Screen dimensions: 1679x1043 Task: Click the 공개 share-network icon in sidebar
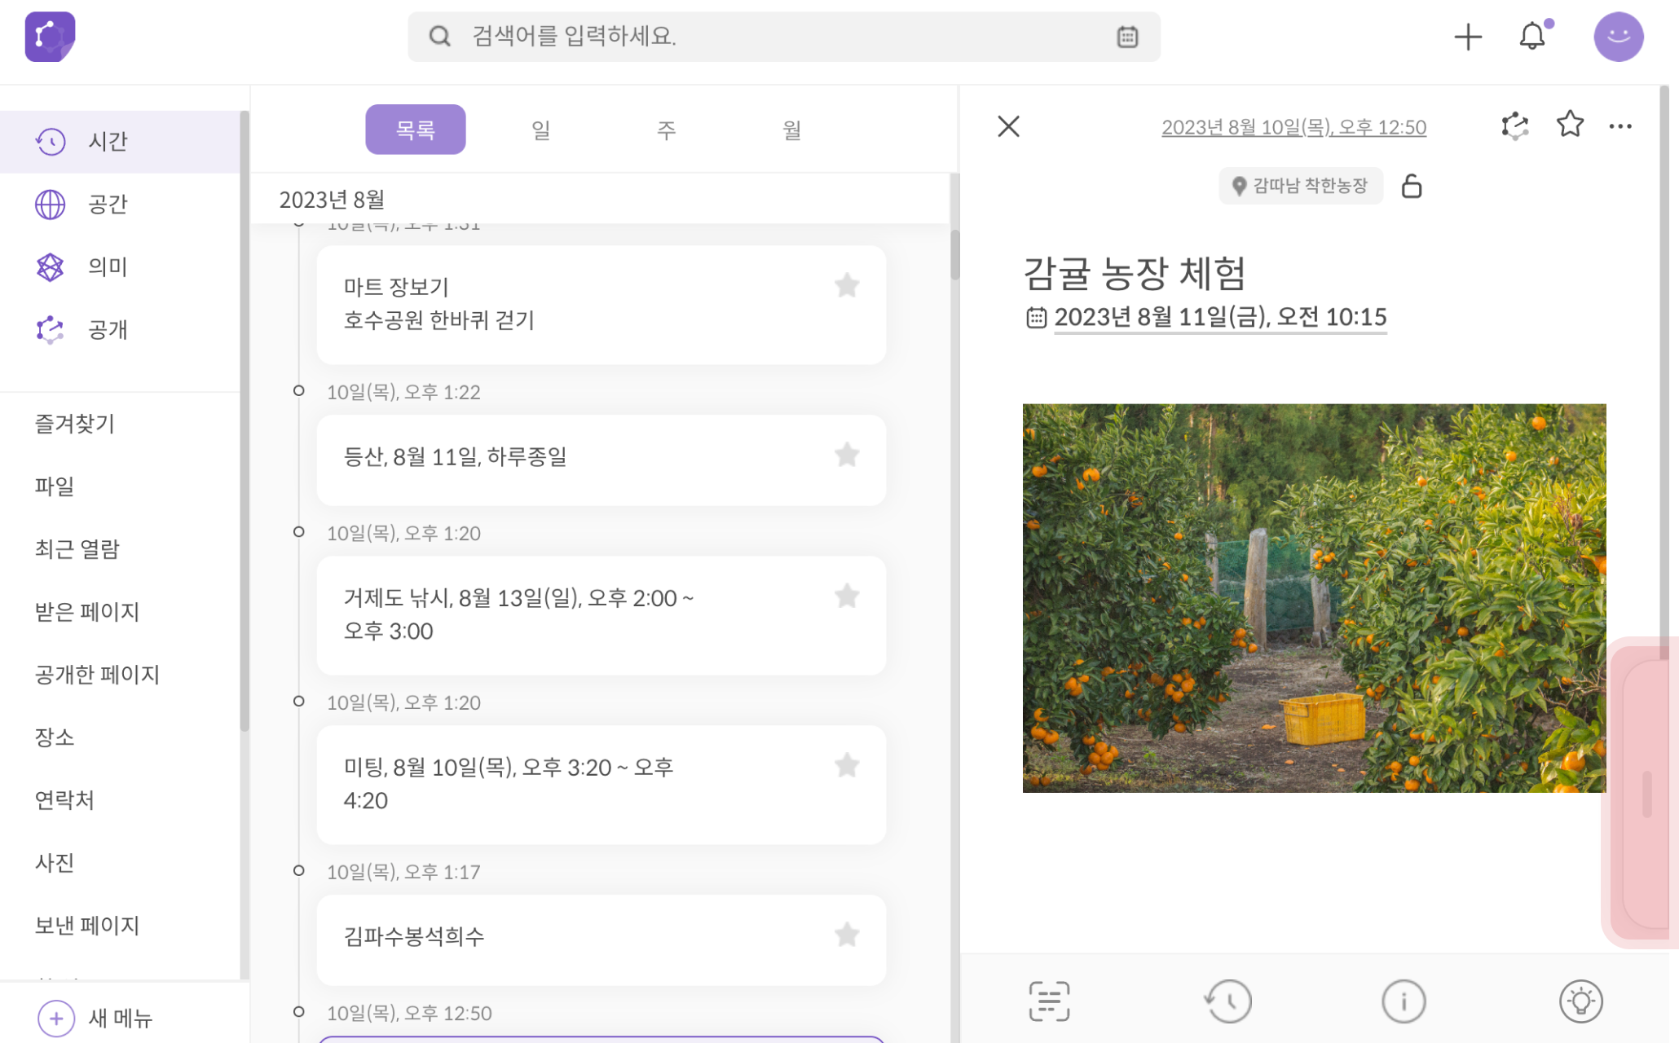point(51,329)
